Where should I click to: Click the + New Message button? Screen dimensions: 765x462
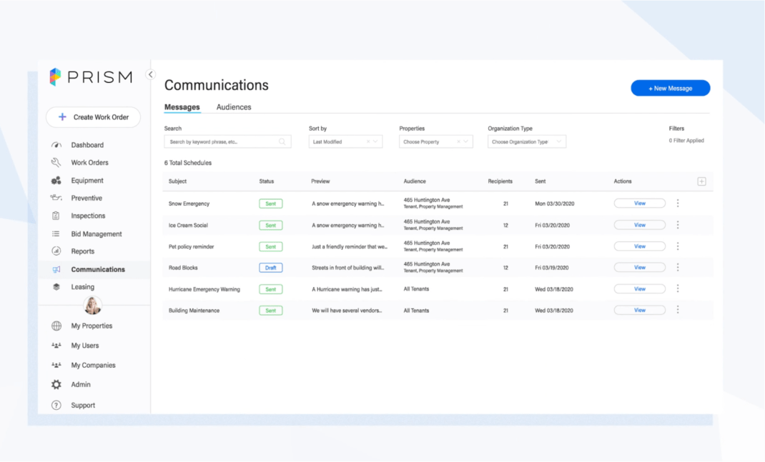pos(670,87)
